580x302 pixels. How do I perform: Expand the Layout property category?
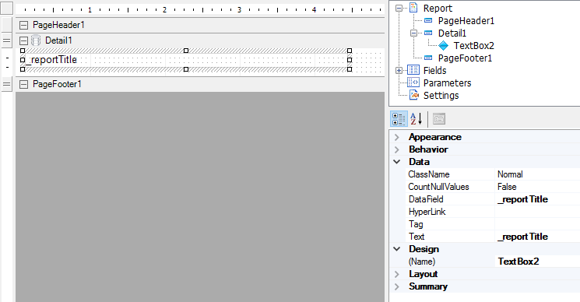coord(397,274)
